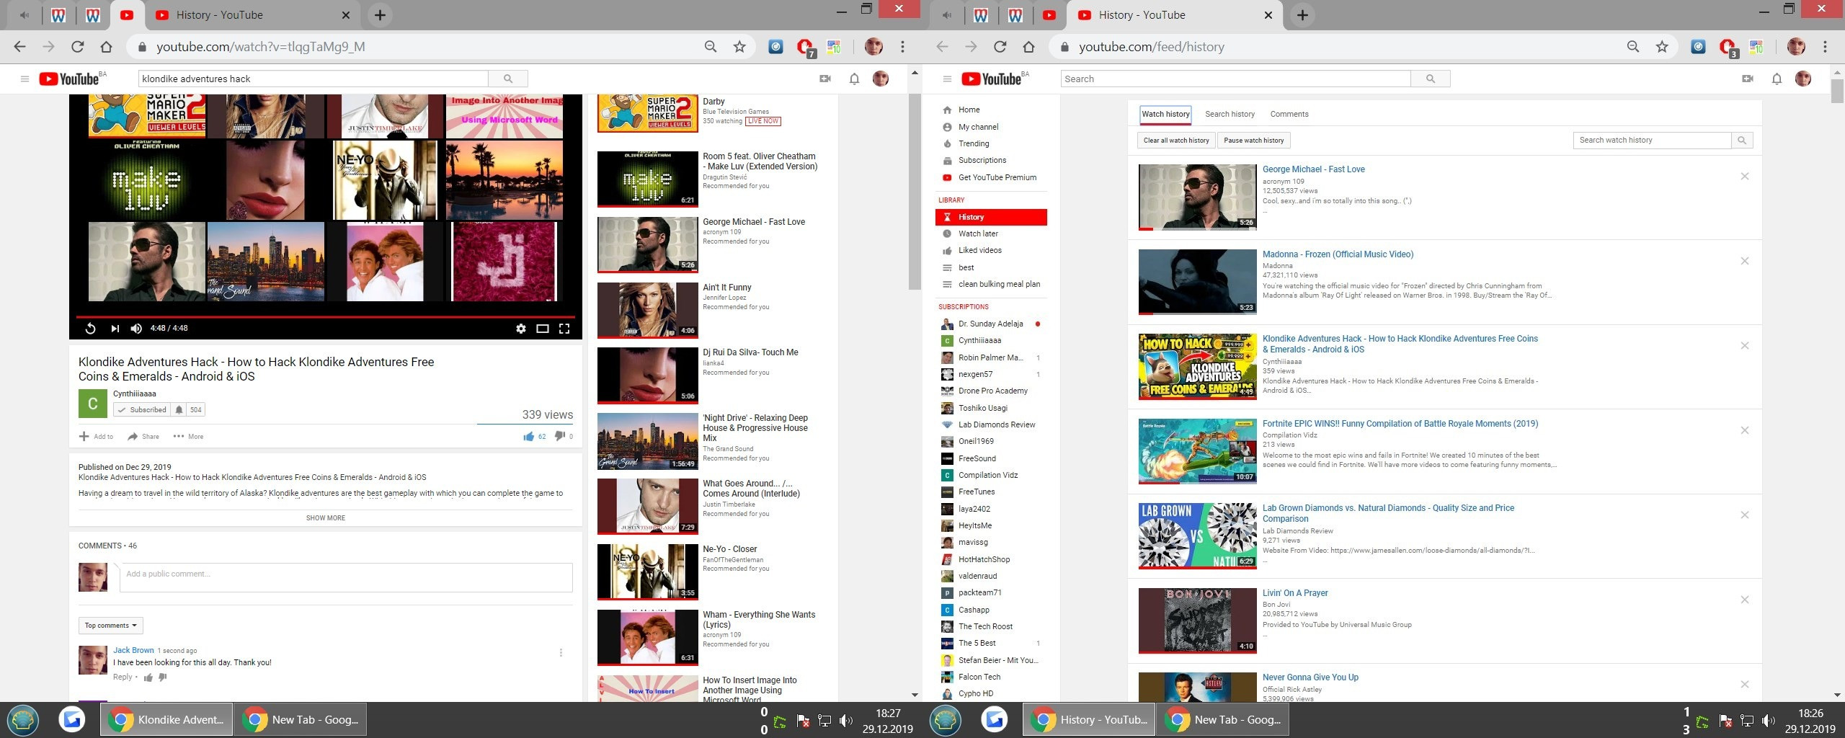The width and height of the screenshot is (1845, 738).
Task: Remove George Michael - Fast Love from history
Action: (1745, 177)
